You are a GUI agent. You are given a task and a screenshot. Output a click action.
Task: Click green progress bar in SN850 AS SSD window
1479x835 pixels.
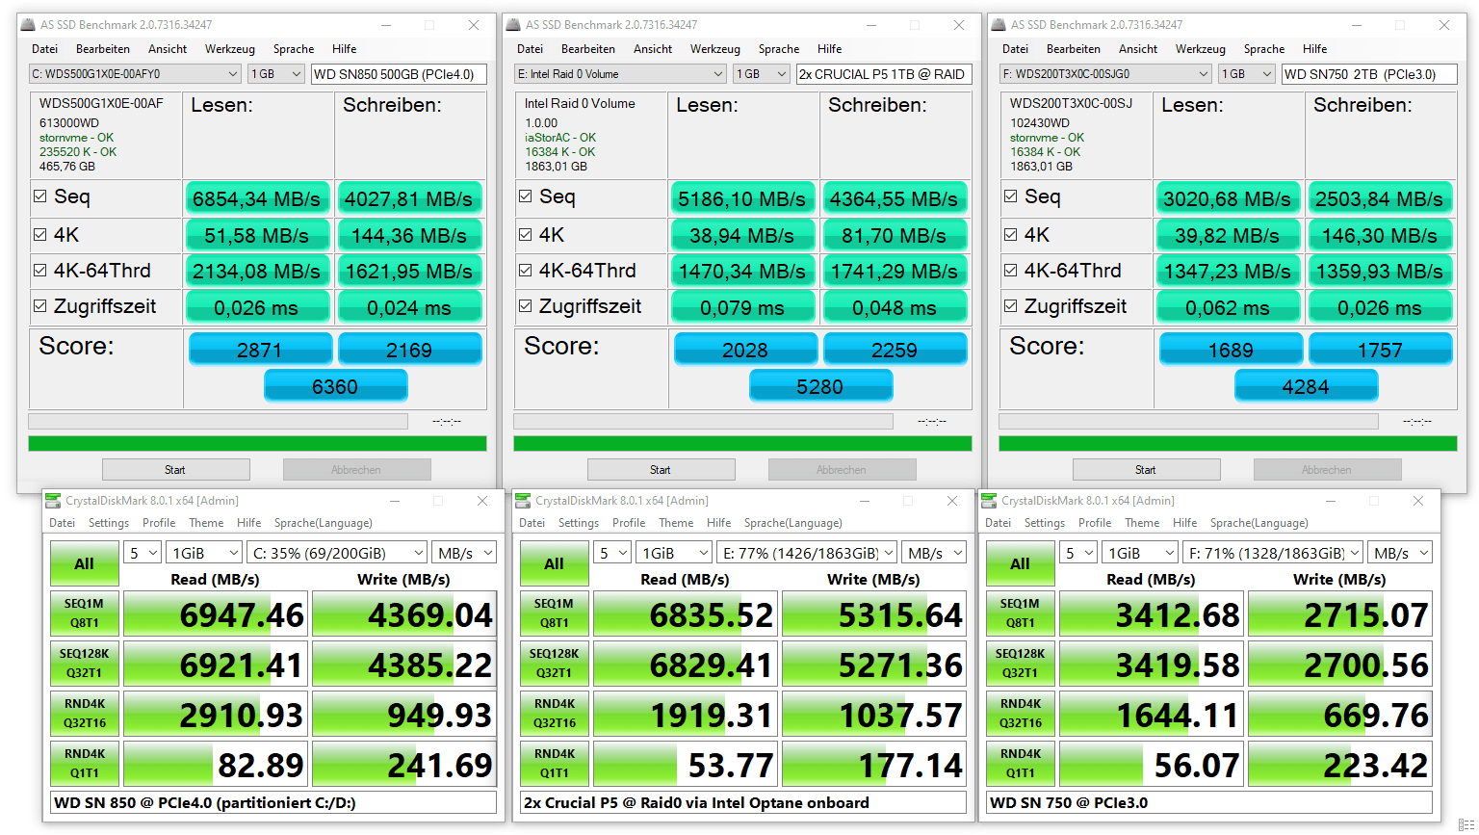(257, 444)
